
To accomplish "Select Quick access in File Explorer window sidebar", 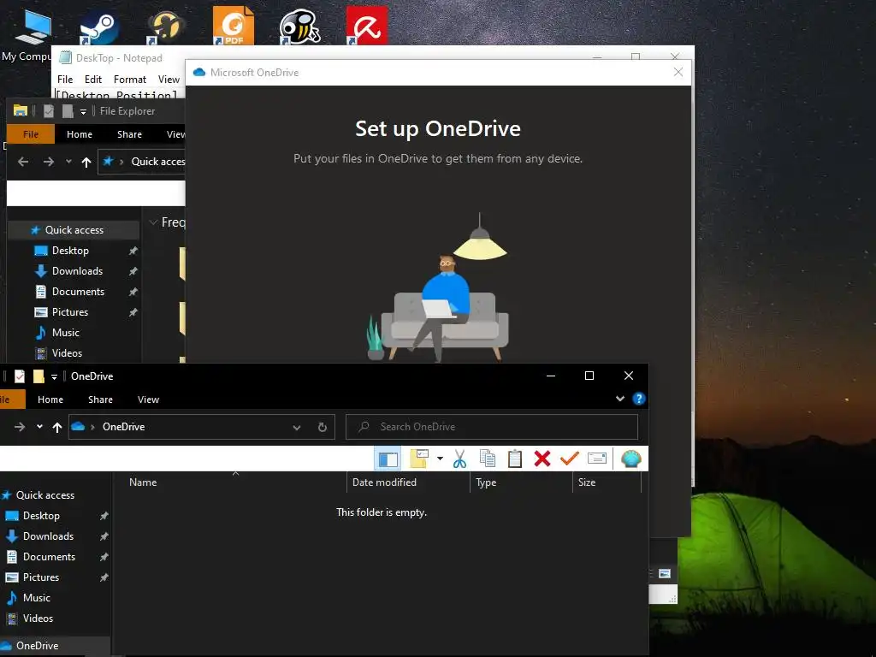I will pos(74,229).
